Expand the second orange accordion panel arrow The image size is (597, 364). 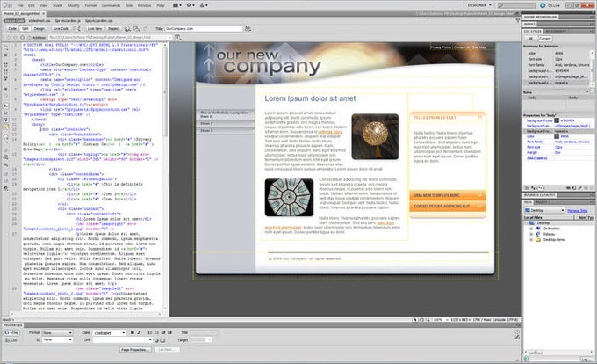[479, 207]
